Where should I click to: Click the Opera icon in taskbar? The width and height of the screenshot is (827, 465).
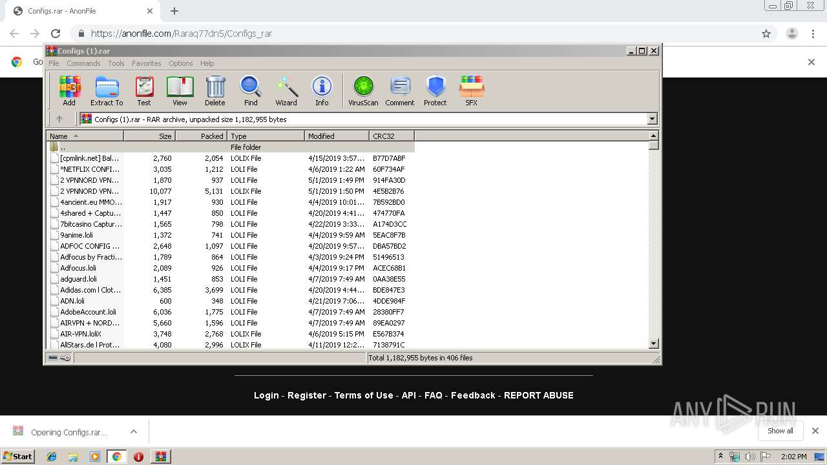(x=138, y=457)
